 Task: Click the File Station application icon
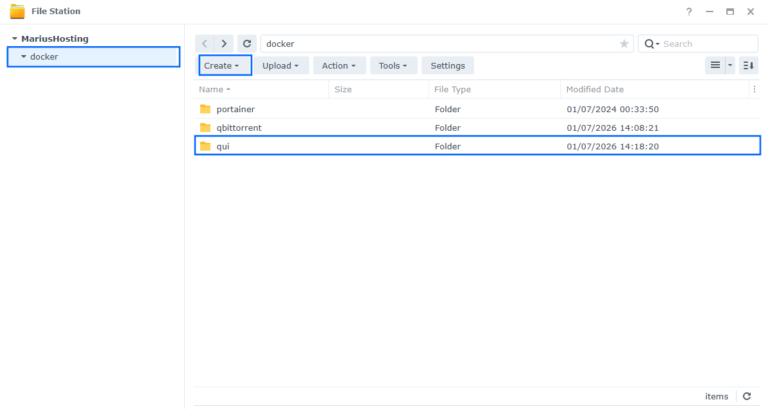click(x=17, y=11)
